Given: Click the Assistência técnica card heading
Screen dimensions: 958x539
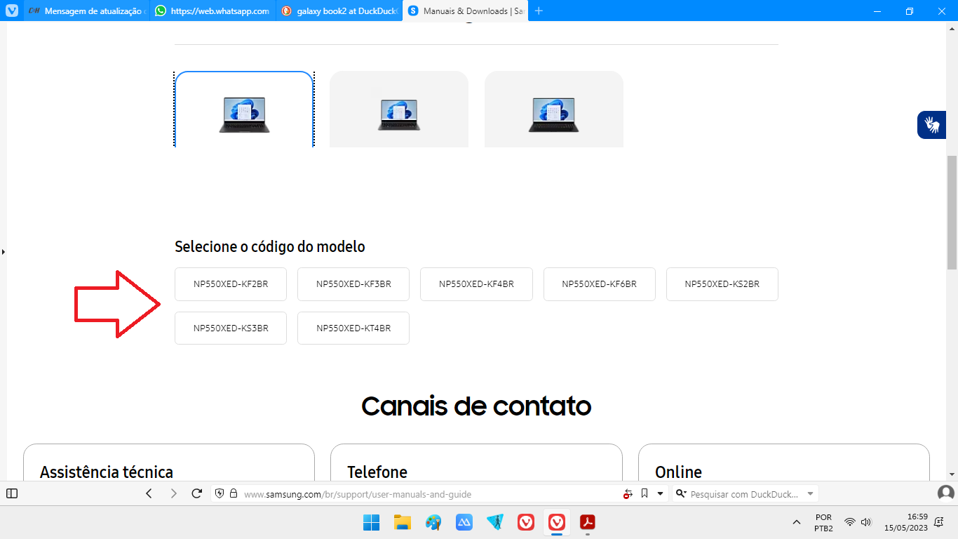Looking at the screenshot, I should [107, 472].
